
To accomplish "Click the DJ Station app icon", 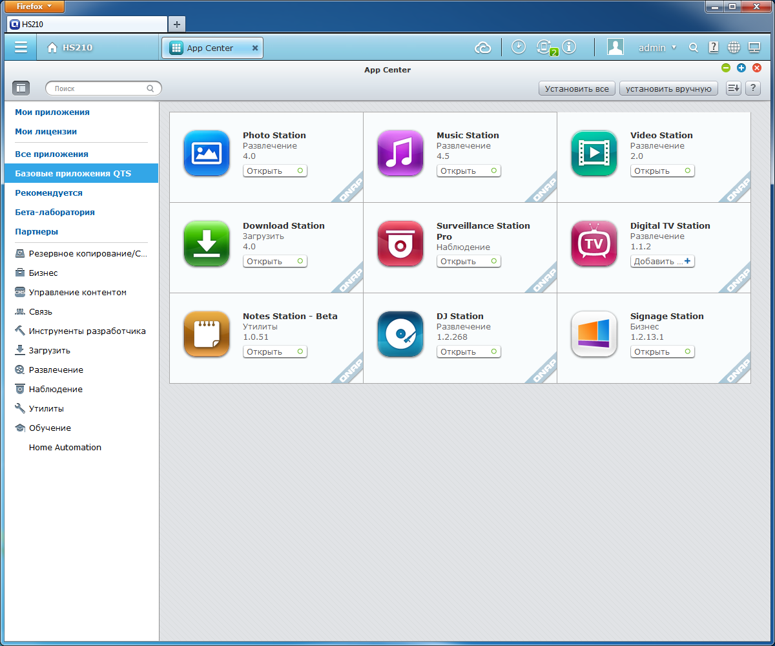I will pos(400,334).
